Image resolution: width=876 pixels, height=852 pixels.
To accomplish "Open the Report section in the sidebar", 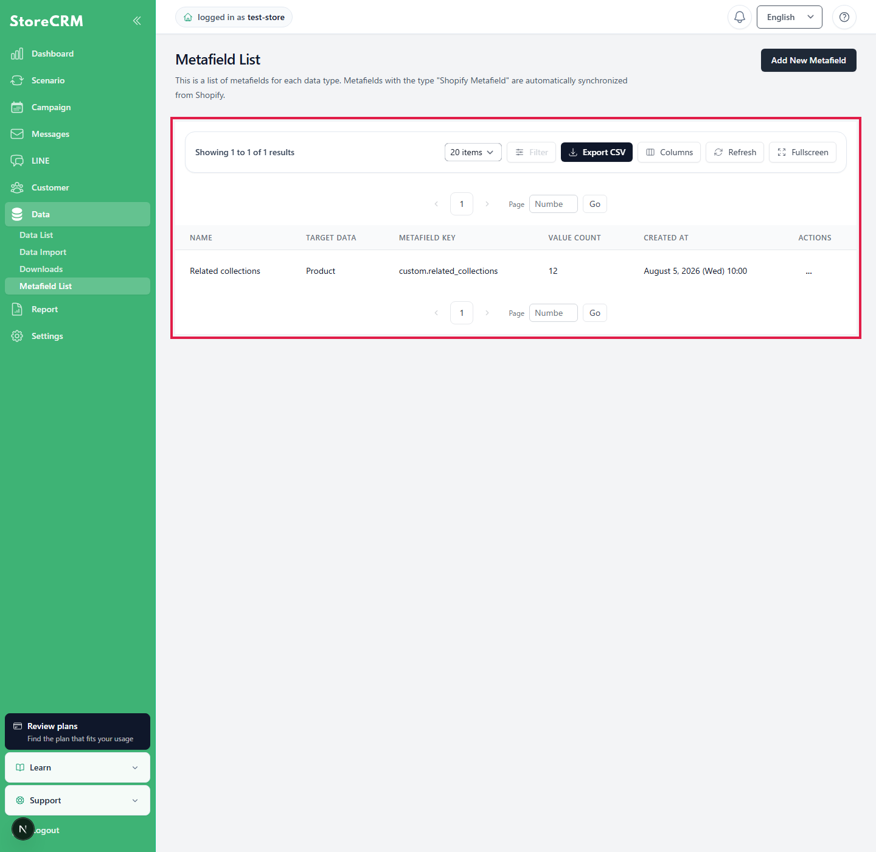I will click(x=77, y=309).
